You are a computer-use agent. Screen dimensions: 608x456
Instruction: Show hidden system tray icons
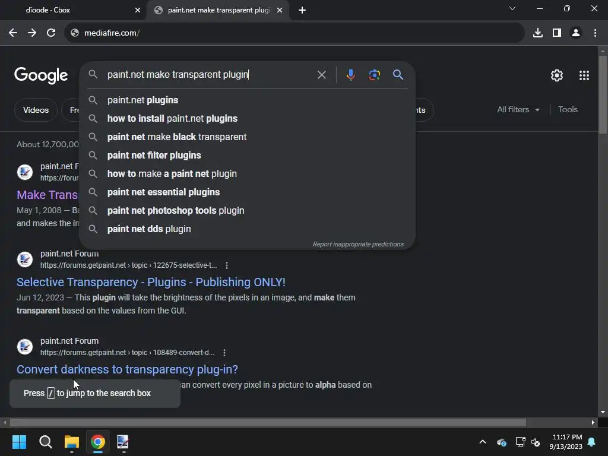point(483,442)
